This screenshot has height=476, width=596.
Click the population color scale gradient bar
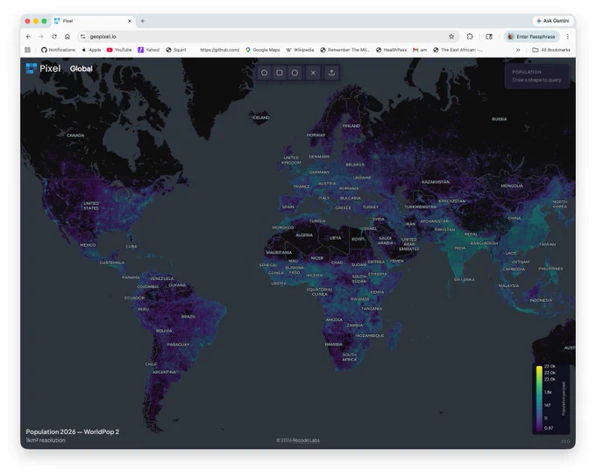point(539,398)
